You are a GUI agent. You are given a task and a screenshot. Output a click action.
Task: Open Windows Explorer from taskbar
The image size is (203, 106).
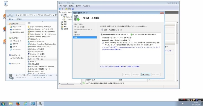point(11,103)
